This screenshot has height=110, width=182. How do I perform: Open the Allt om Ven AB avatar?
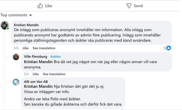[x=16, y=82]
